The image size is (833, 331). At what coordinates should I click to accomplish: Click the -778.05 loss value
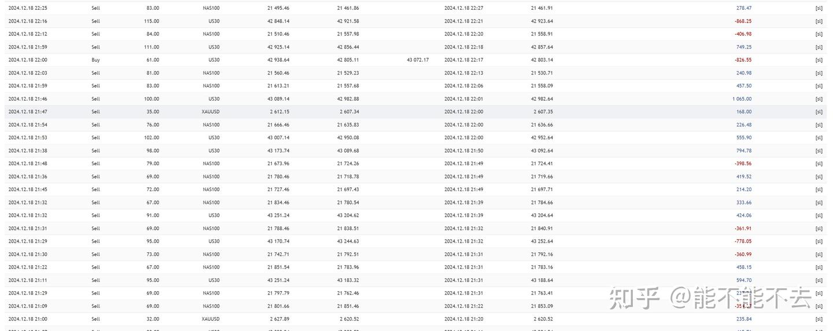pos(743,241)
